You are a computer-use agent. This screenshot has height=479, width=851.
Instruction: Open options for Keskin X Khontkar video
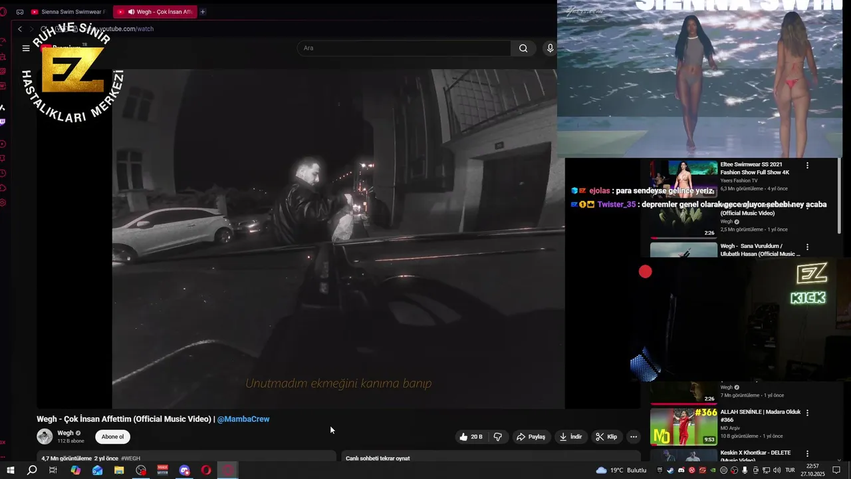pos(808,454)
